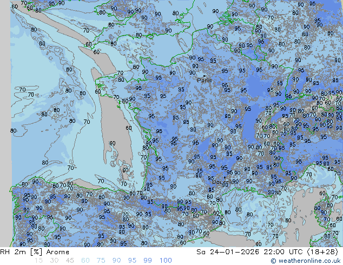Click the Arome model name label
Viewport: 343px width, 265px height.
pyautogui.click(x=58, y=252)
